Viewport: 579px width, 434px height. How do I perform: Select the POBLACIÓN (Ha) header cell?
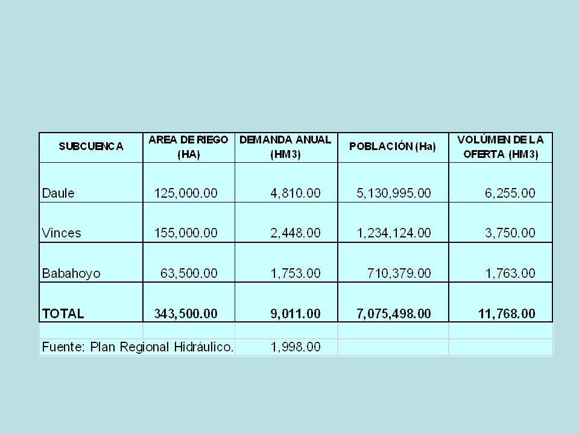click(393, 146)
